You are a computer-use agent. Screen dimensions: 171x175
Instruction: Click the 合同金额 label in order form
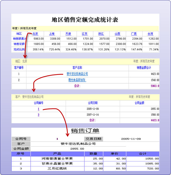point(21,149)
